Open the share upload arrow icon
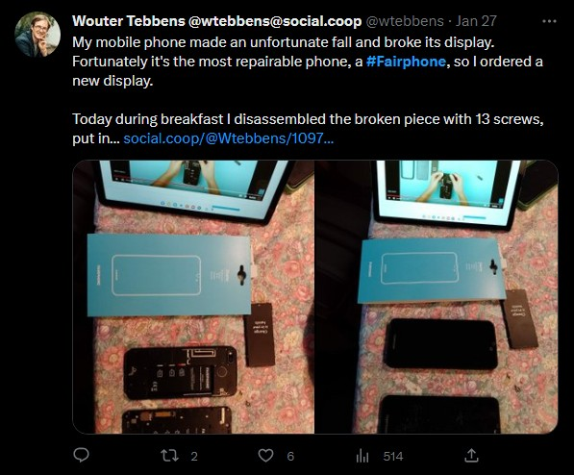 tap(471, 455)
